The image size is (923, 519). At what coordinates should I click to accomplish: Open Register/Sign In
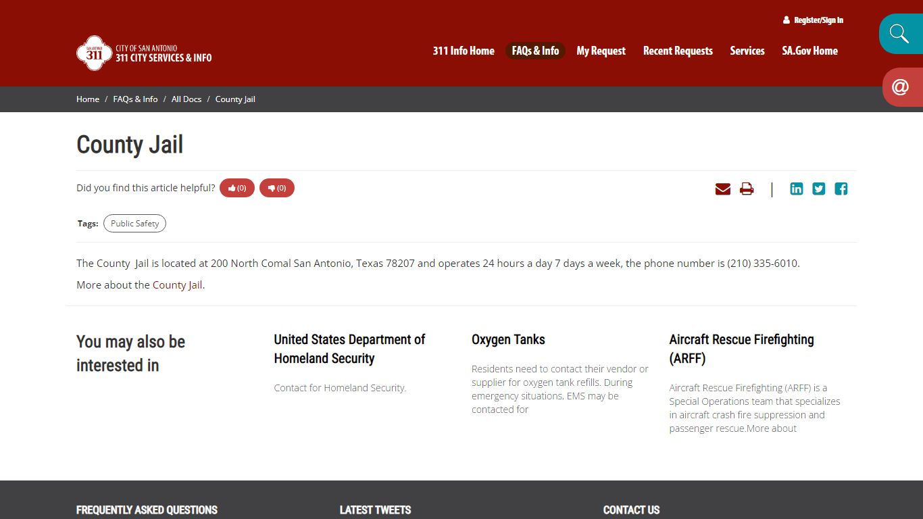[813, 20]
